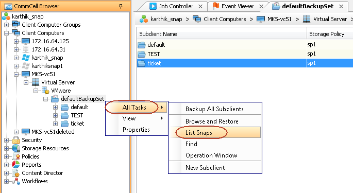Expand the 172.16.64.125 client node
Viewport: 353px width, 193px height.
(16, 41)
